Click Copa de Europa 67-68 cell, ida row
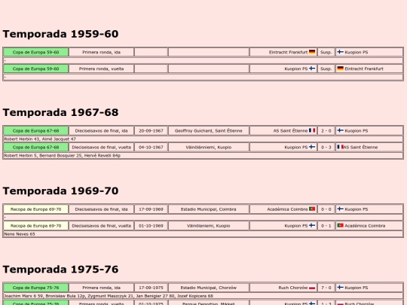This screenshot has width=407, height=305. pyautogui.click(x=36, y=130)
